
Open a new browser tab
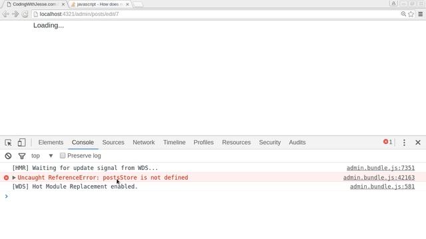(138, 5)
